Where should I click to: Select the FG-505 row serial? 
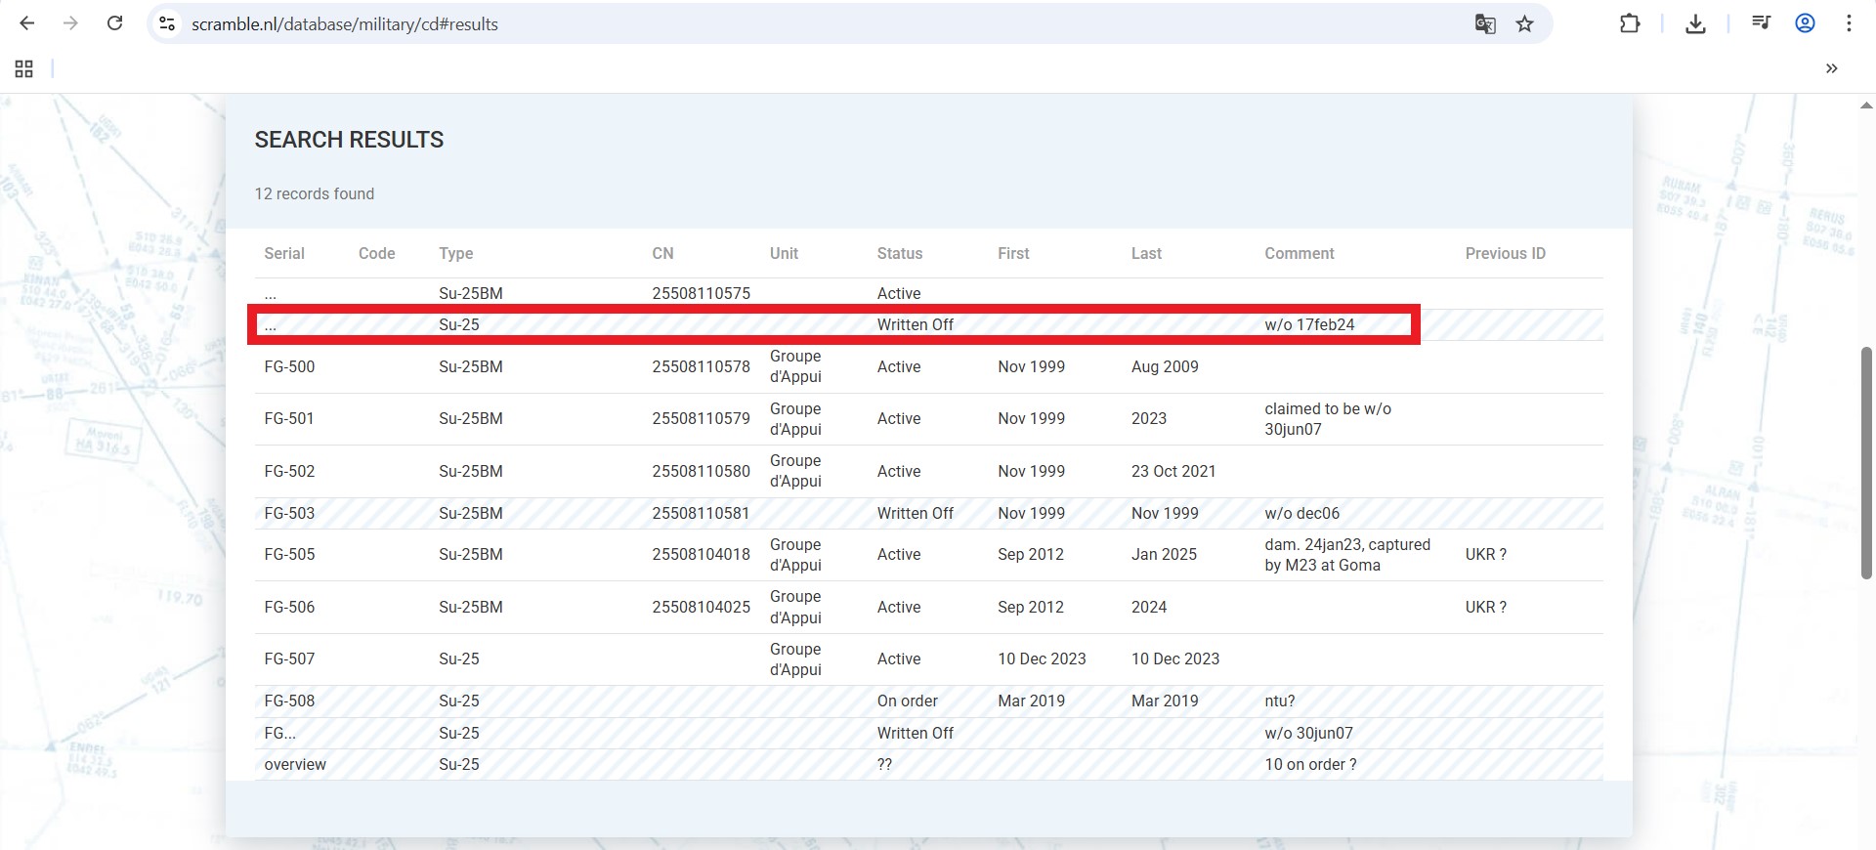[x=289, y=554]
